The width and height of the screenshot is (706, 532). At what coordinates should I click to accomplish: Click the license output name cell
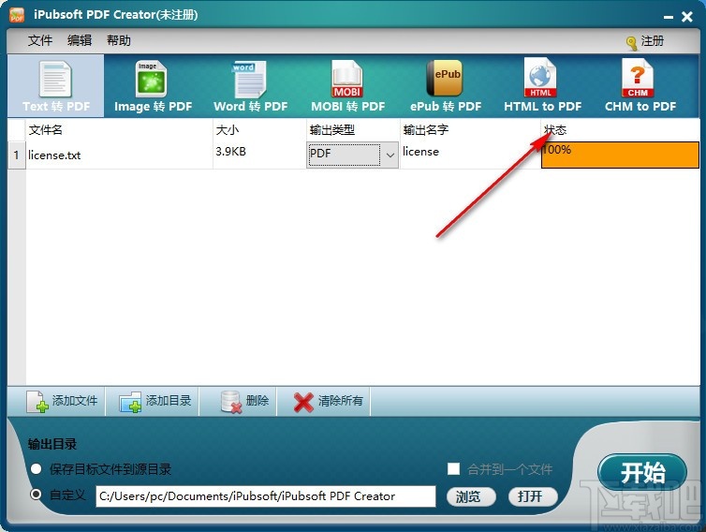coord(470,155)
